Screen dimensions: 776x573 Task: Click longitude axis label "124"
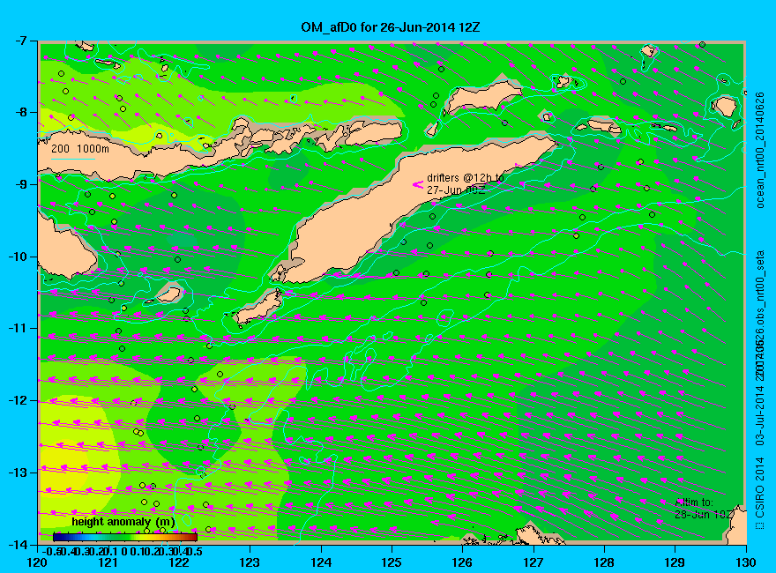[x=321, y=562]
